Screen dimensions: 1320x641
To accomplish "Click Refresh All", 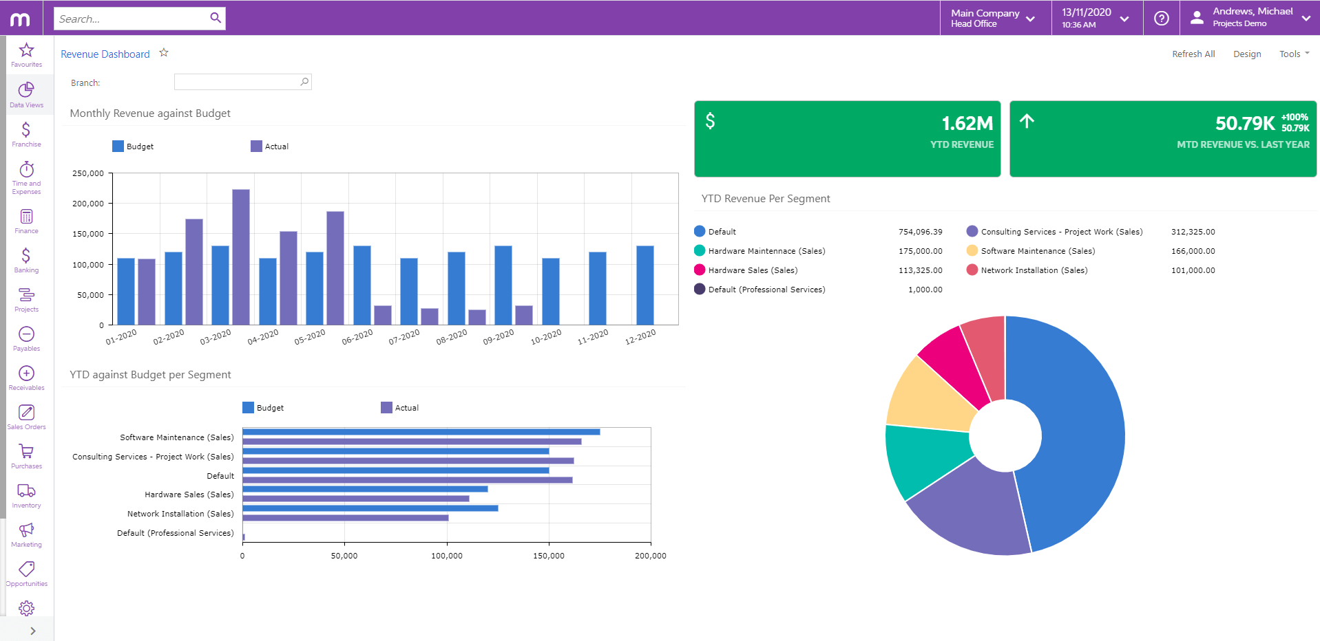I will click(1193, 54).
